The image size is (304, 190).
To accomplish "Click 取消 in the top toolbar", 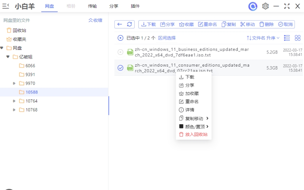I will (x=285, y=24).
